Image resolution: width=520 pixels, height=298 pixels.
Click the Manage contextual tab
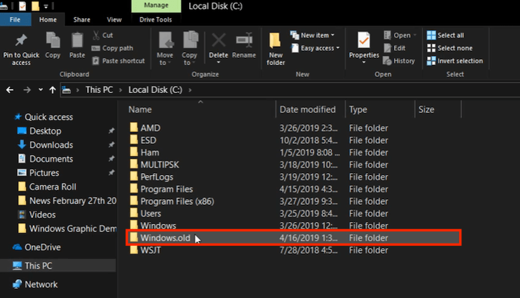pos(156,6)
